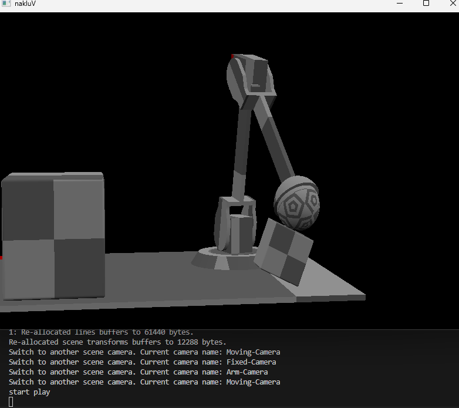Image resolution: width=459 pixels, height=408 pixels.
Task: Click the nakluV app icon in title bar
Action: (6, 4)
